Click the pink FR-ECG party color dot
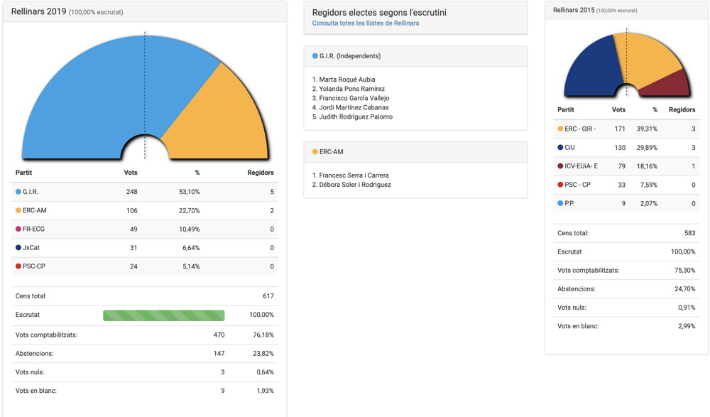The width and height of the screenshot is (710, 417). click(18, 229)
